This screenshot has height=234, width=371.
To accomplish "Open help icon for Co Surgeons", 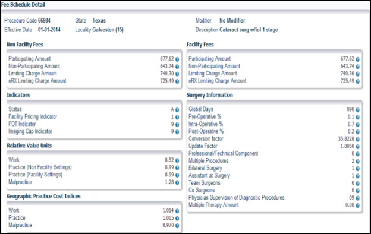I will tap(357, 191).
